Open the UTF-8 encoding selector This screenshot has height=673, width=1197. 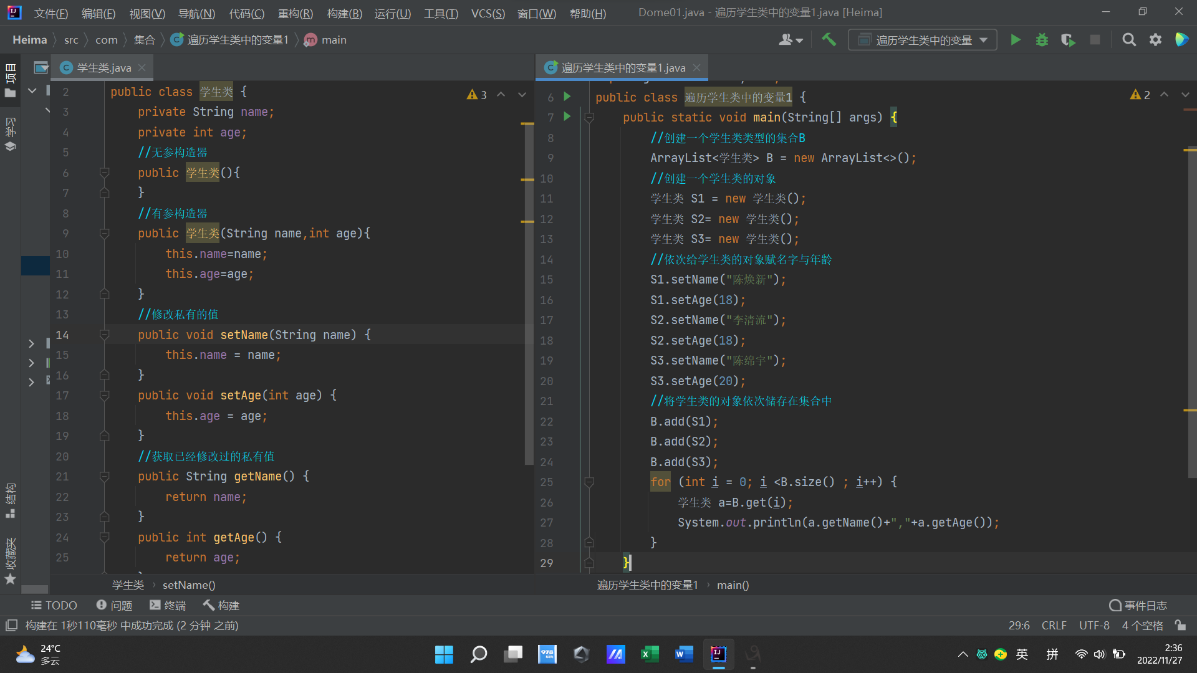pyautogui.click(x=1094, y=625)
